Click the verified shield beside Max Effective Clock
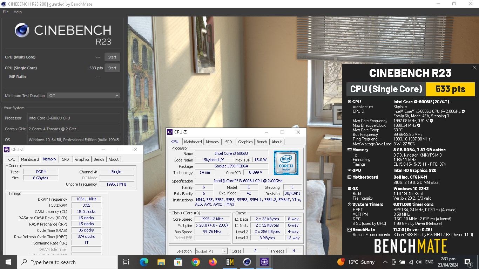This screenshot has height=269, width=479. click(x=419, y=125)
